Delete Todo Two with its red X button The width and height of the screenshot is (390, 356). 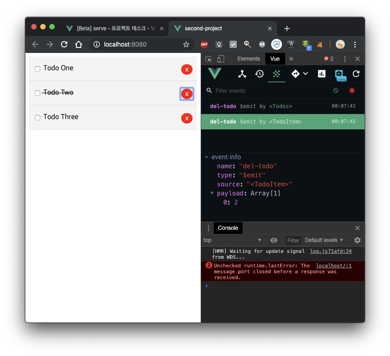click(x=187, y=94)
